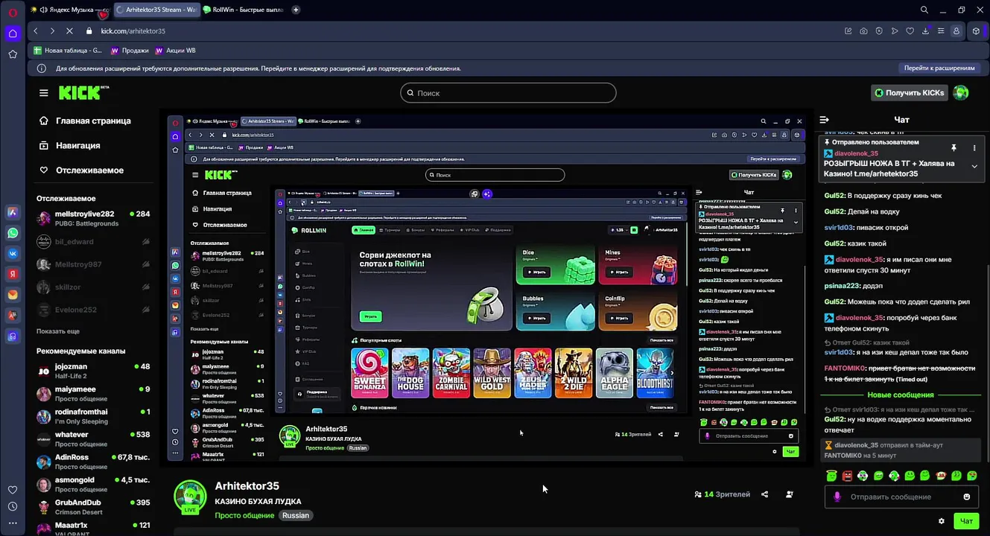990x536 pixels.
Task: Open Evelone252 channel in sidebar
Action: point(93,310)
